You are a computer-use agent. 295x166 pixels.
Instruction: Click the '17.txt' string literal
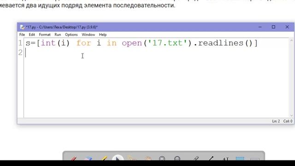167,43
